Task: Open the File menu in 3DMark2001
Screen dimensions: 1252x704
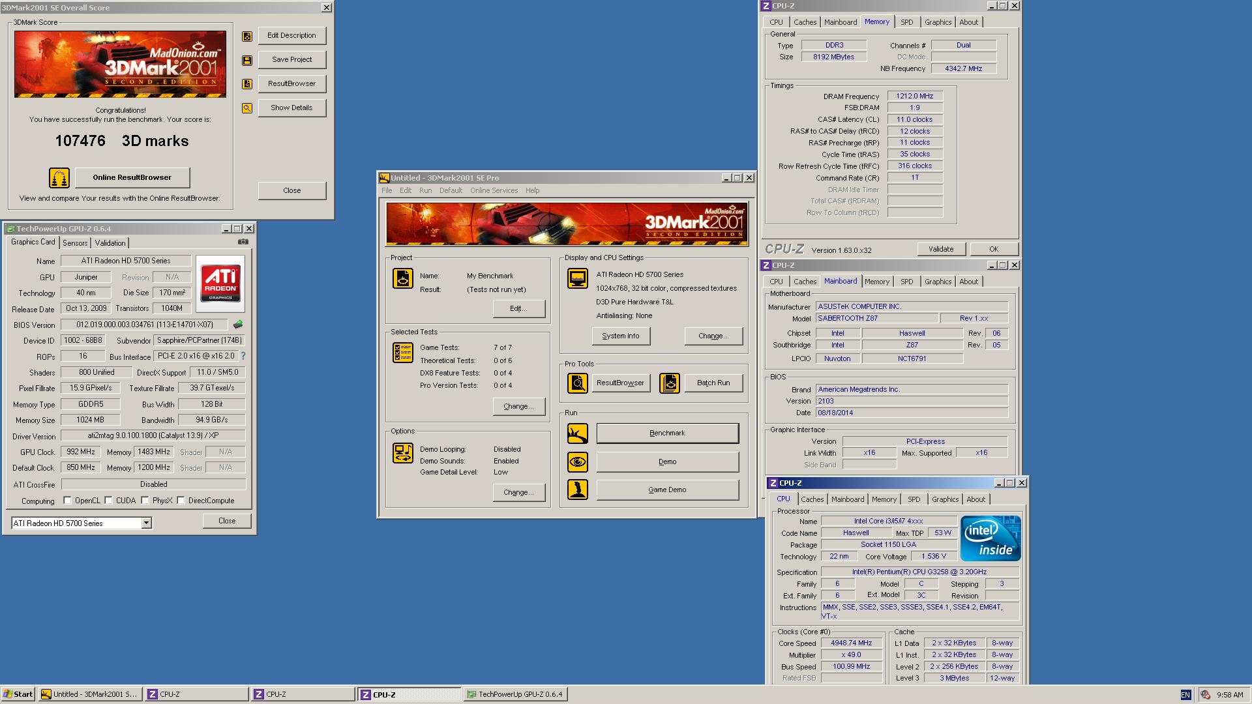Action: pos(387,190)
